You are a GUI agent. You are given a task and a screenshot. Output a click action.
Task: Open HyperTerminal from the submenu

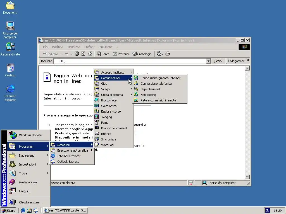click(160, 89)
